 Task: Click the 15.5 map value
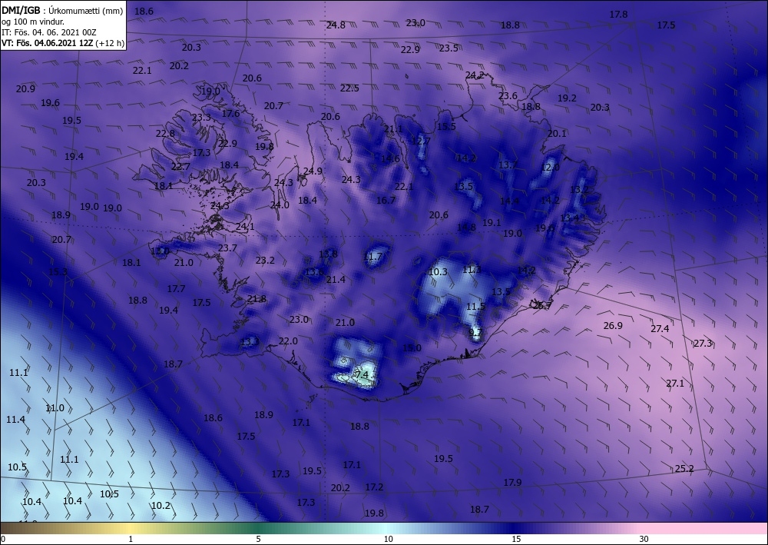(x=447, y=126)
